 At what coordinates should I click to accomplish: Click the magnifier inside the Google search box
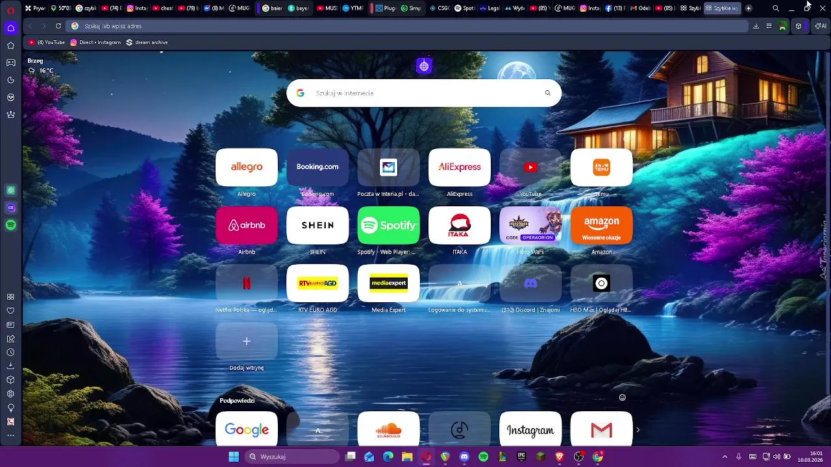[x=547, y=93]
